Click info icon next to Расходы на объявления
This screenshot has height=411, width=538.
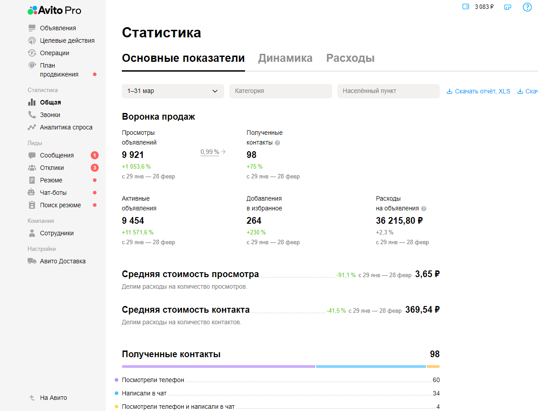point(424,209)
